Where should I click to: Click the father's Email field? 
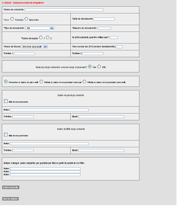[x=101, y=117]
